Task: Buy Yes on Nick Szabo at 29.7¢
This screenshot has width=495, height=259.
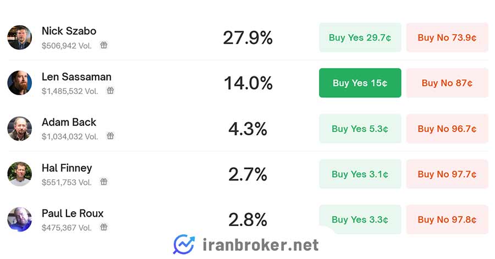Action: pyautogui.click(x=360, y=37)
